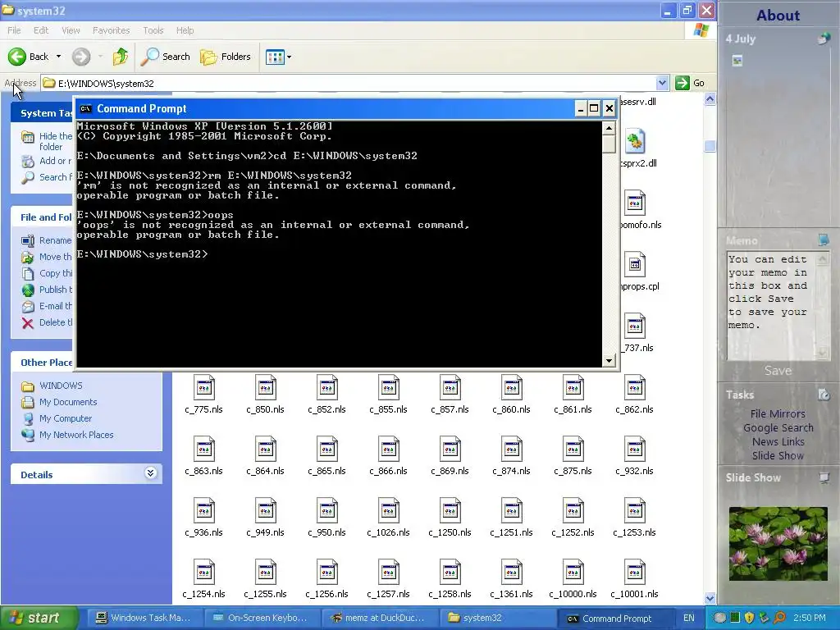Open the Favorites menu
The height and width of the screenshot is (630, 840).
point(111,30)
